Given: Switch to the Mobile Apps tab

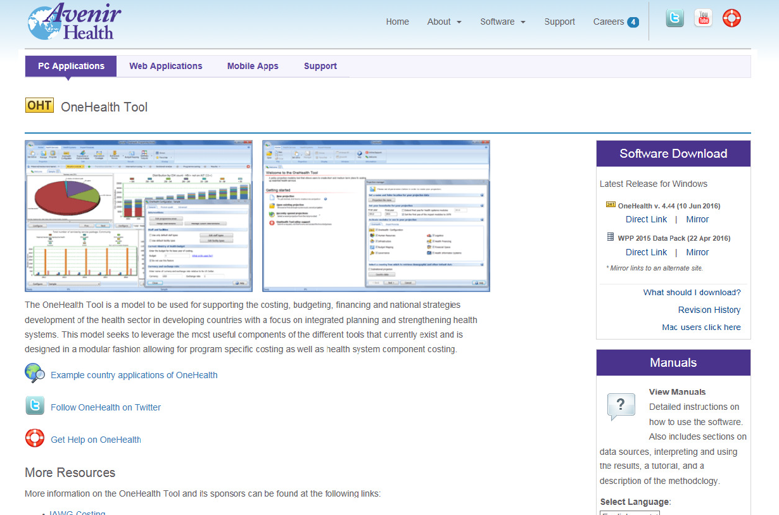Looking at the screenshot, I should click(x=253, y=66).
